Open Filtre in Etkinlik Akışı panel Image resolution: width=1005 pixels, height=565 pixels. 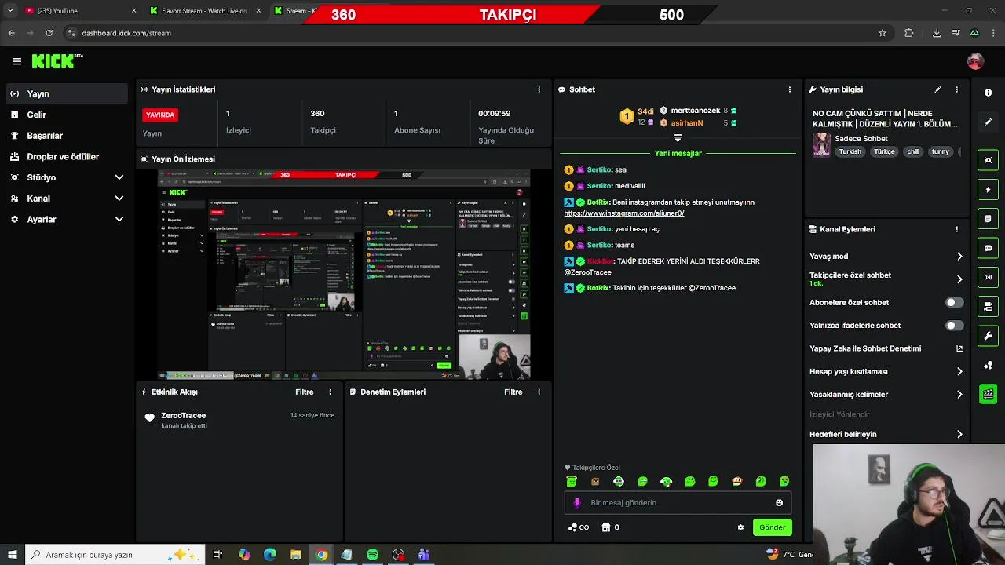(x=305, y=392)
